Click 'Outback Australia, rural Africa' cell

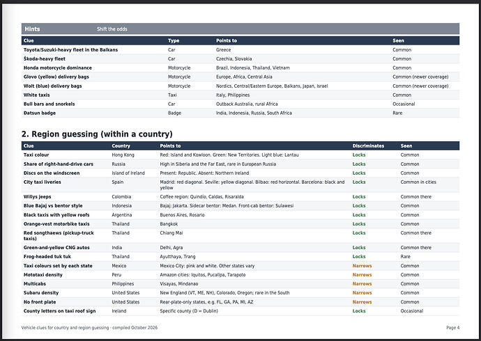pyautogui.click(x=247, y=104)
